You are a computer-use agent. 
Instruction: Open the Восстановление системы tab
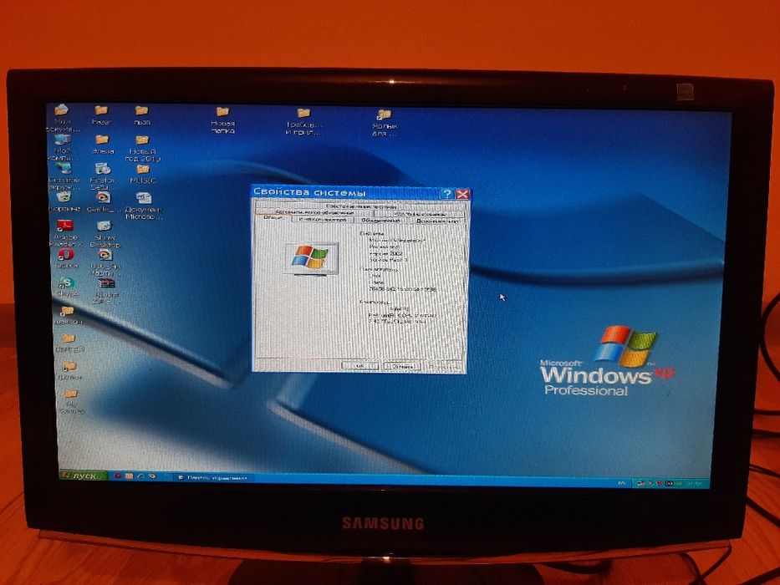coord(362,206)
